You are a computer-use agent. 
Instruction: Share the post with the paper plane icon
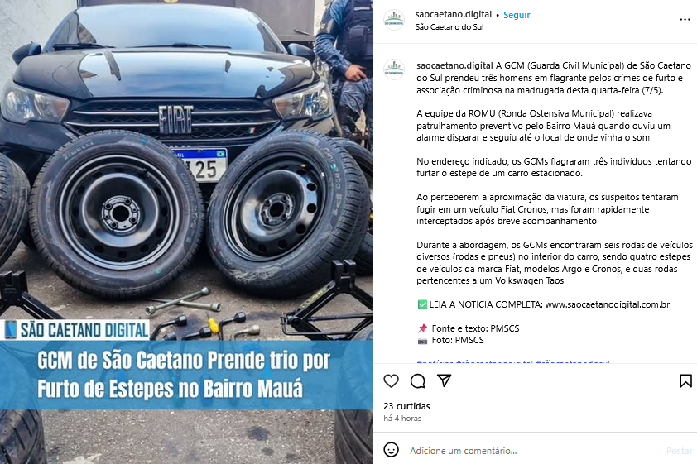444,380
